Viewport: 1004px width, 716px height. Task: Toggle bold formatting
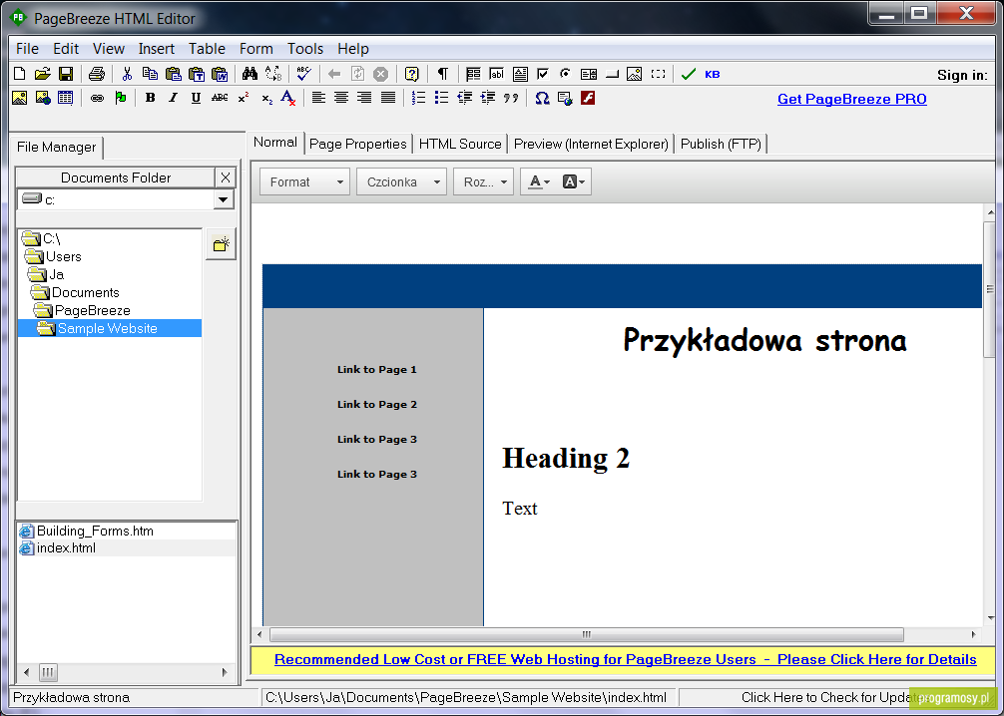pos(150,98)
